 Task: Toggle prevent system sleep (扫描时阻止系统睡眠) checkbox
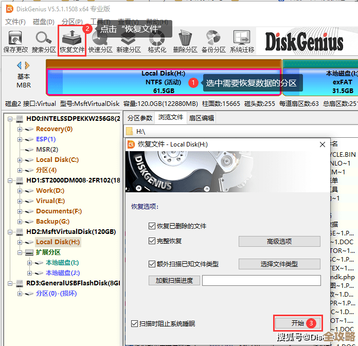coord(134,323)
